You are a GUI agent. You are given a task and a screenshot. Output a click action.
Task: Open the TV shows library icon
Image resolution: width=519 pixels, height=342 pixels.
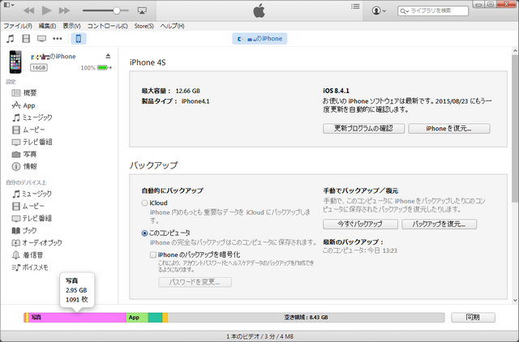click(x=41, y=39)
